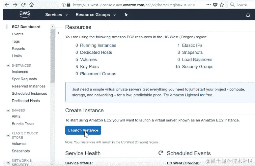
Task: Click the sidebar scroll up arrow
Action: 52,27
